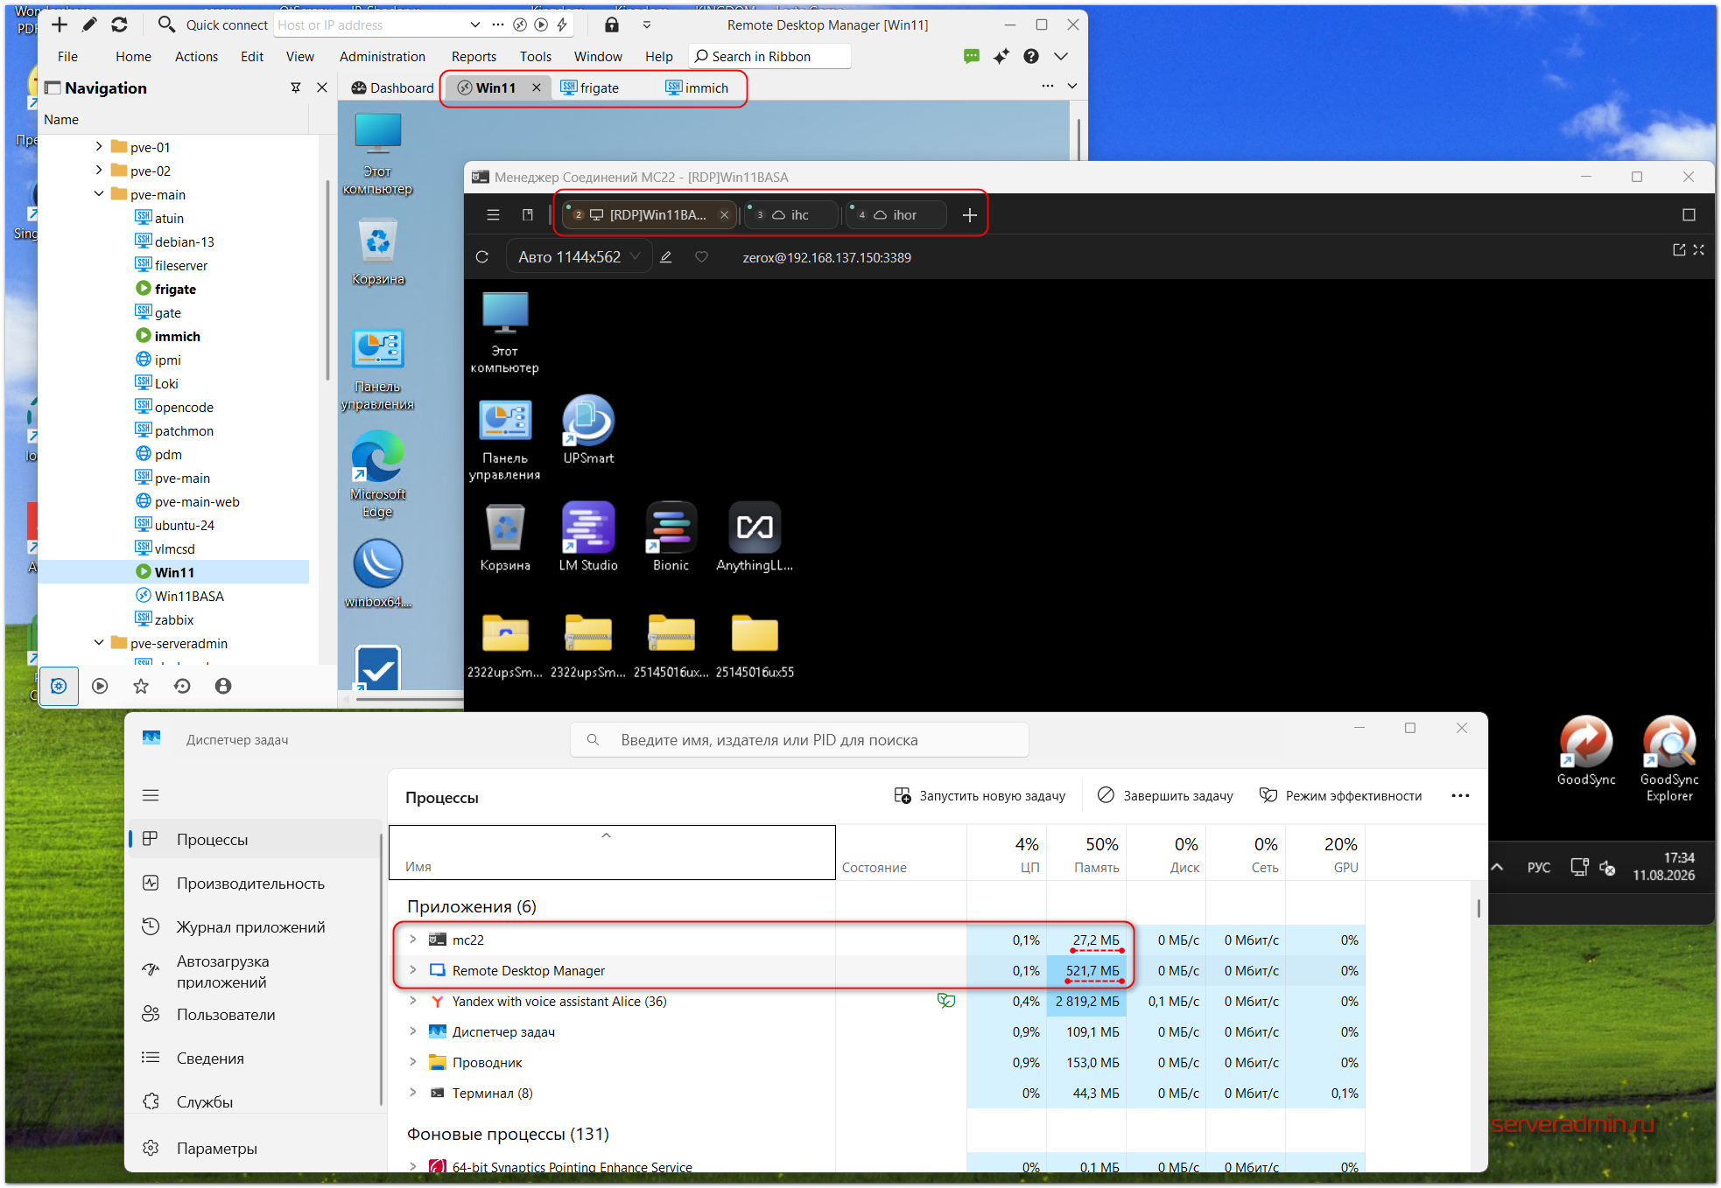Toggle MC22 fullscreen with the arrows icon
This screenshot has height=1188, width=1721.
point(1698,249)
